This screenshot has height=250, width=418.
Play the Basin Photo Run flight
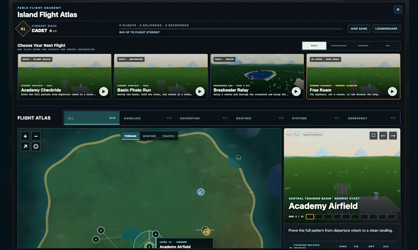[x=200, y=91]
